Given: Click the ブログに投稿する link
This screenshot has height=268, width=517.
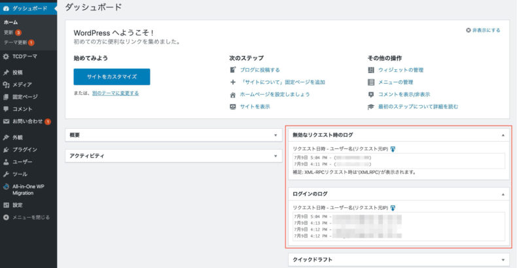Looking at the screenshot, I should click(260, 70).
